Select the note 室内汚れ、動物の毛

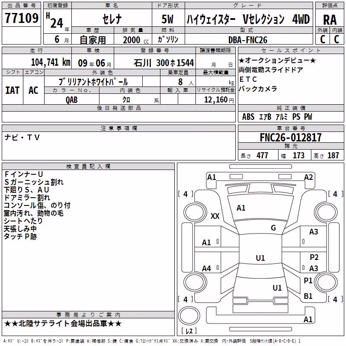click(x=34, y=213)
